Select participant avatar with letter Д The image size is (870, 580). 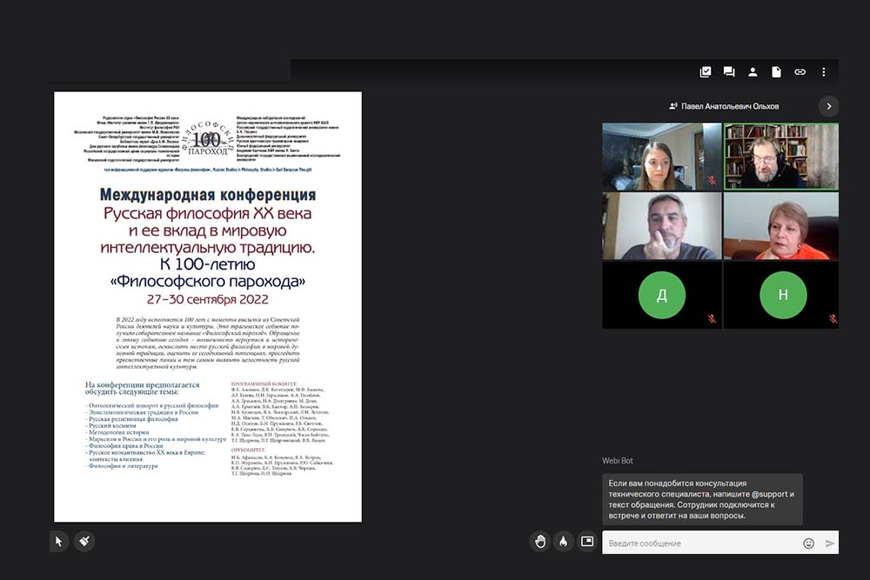point(661,296)
